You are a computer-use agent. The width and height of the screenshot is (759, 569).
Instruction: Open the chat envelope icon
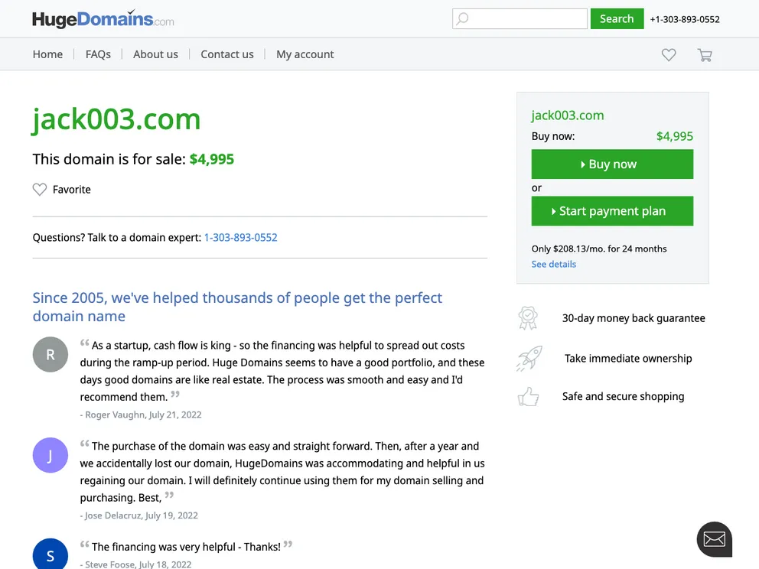tap(714, 539)
